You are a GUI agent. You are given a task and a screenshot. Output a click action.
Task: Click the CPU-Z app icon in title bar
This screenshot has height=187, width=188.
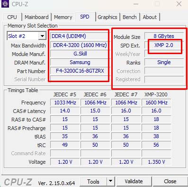(5, 4)
